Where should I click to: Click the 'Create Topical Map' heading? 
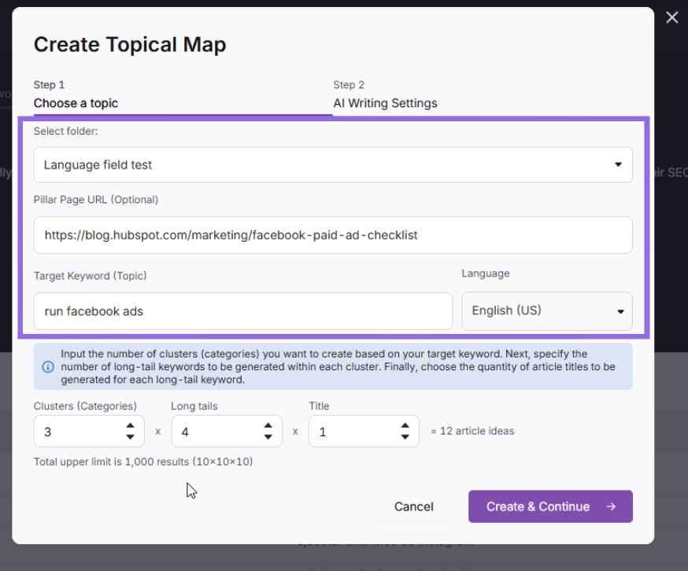(x=130, y=45)
